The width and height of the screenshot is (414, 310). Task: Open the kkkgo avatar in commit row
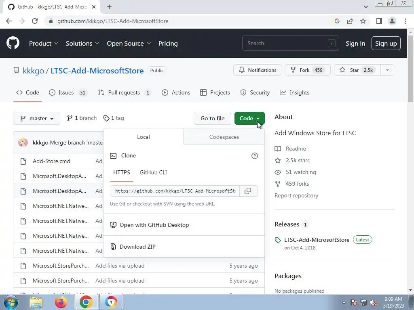(x=23, y=142)
